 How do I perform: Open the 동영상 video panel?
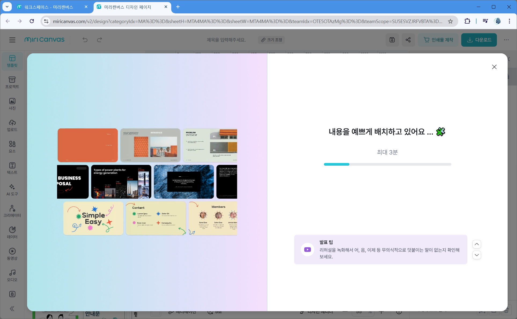pos(12,254)
